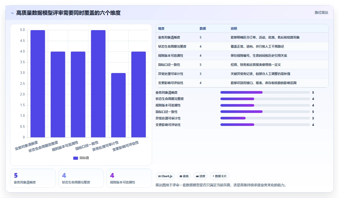Click progress list label 指标口径一致性

(x=166, y=112)
